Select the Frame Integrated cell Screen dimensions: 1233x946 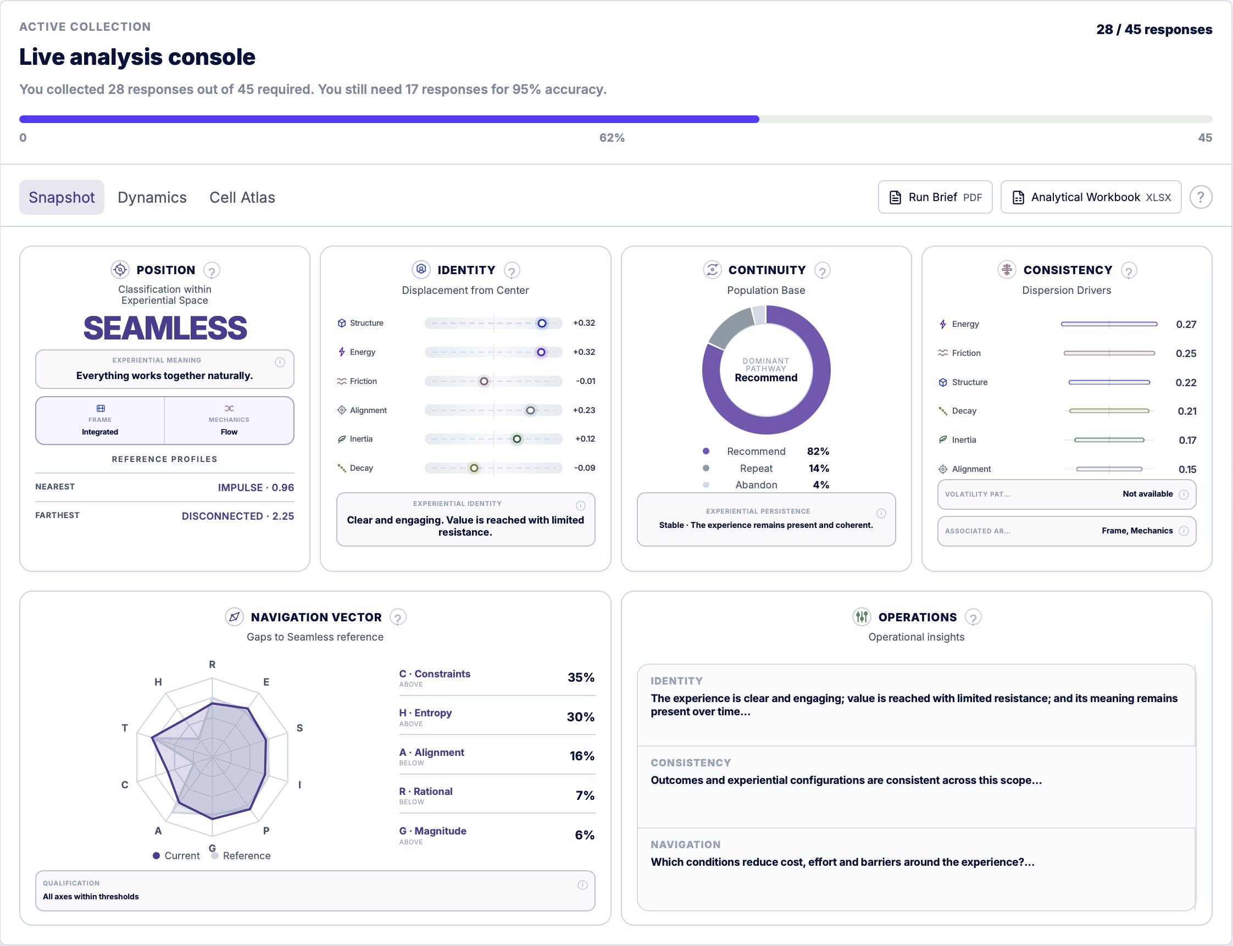(x=100, y=421)
